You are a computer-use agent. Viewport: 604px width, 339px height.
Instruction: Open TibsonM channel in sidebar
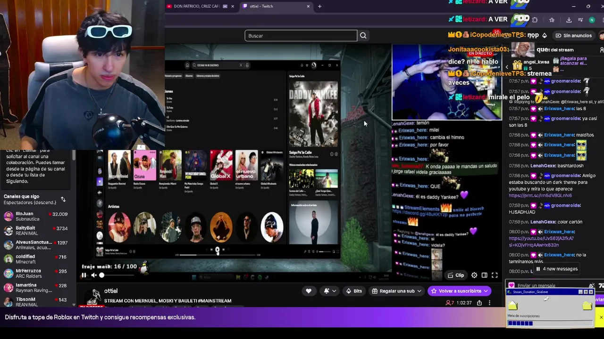click(36, 302)
